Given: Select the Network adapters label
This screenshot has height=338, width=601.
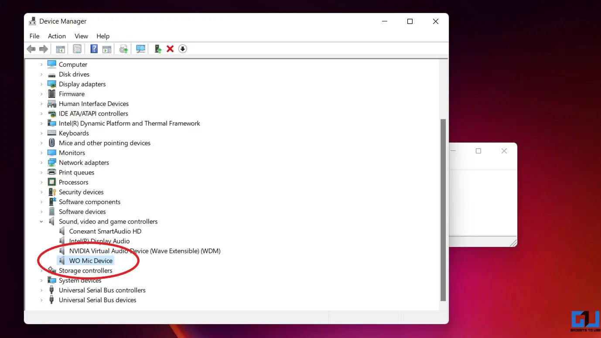Looking at the screenshot, I should click(84, 163).
